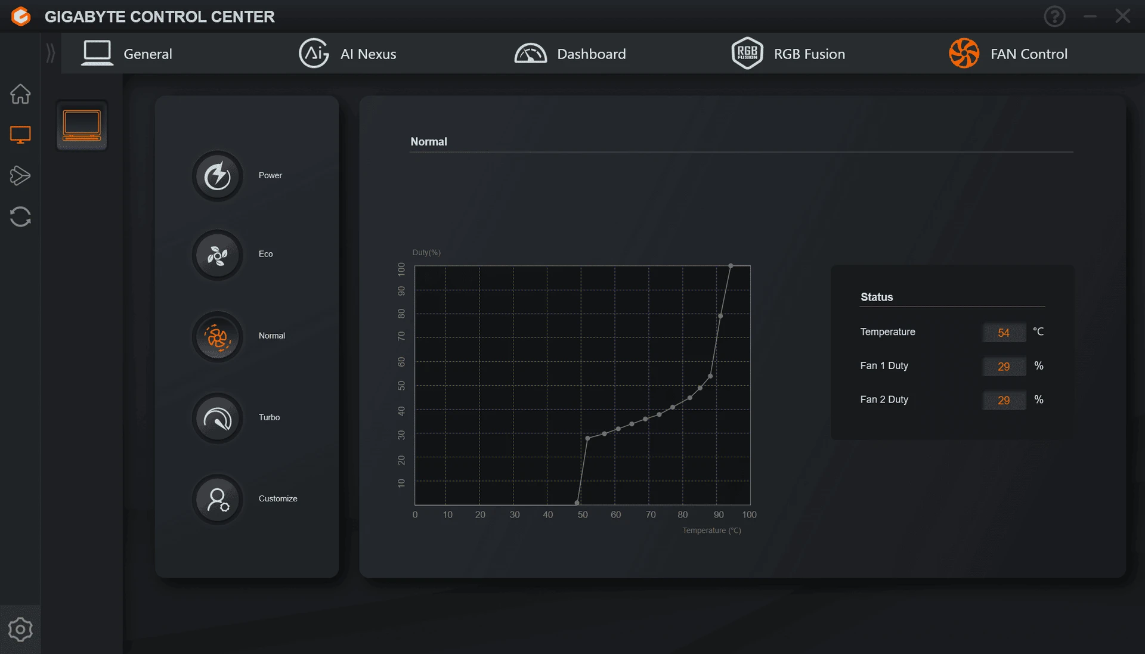Image resolution: width=1145 pixels, height=654 pixels.
Task: Switch to RGB Fusion tab
Action: (x=788, y=54)
